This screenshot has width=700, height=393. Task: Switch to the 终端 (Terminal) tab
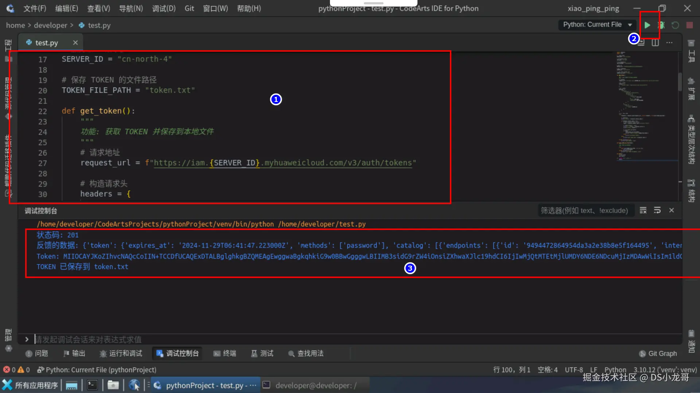point(225,353)
